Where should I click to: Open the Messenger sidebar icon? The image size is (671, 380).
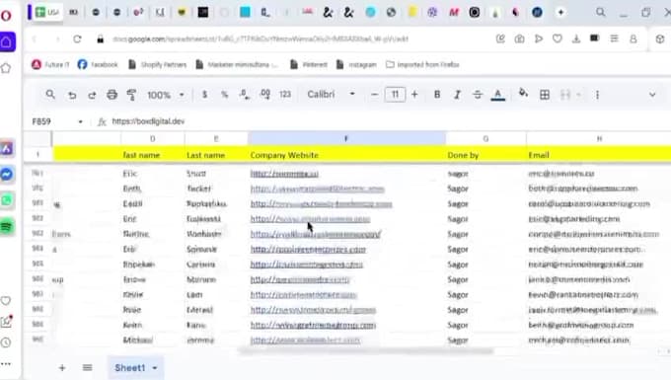[7, 175]
